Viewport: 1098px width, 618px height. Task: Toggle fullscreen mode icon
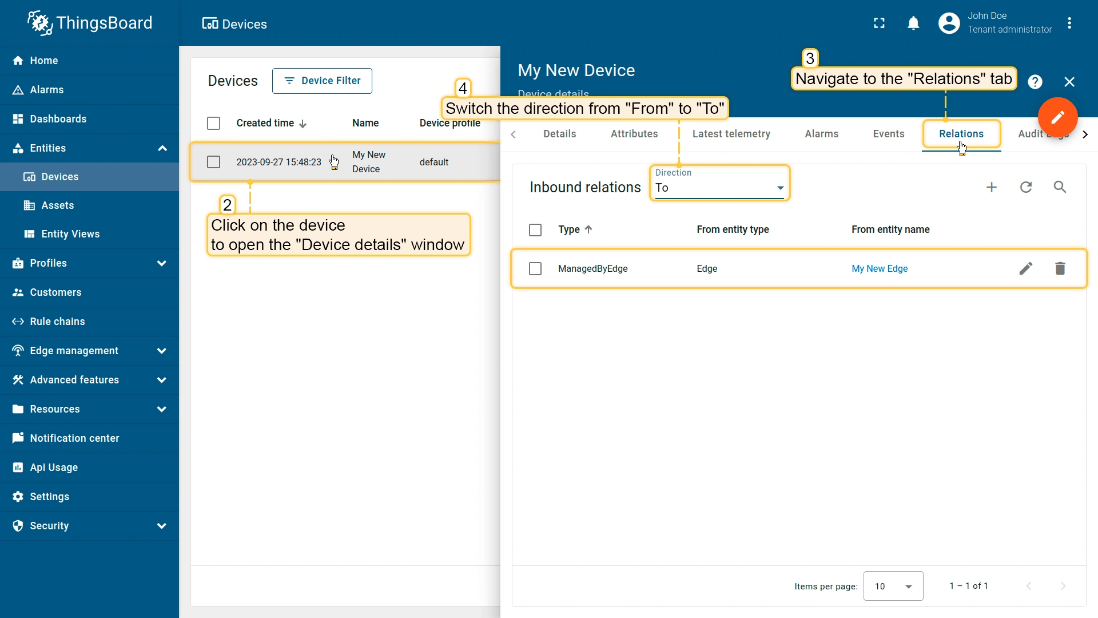(x=879, y=23)
